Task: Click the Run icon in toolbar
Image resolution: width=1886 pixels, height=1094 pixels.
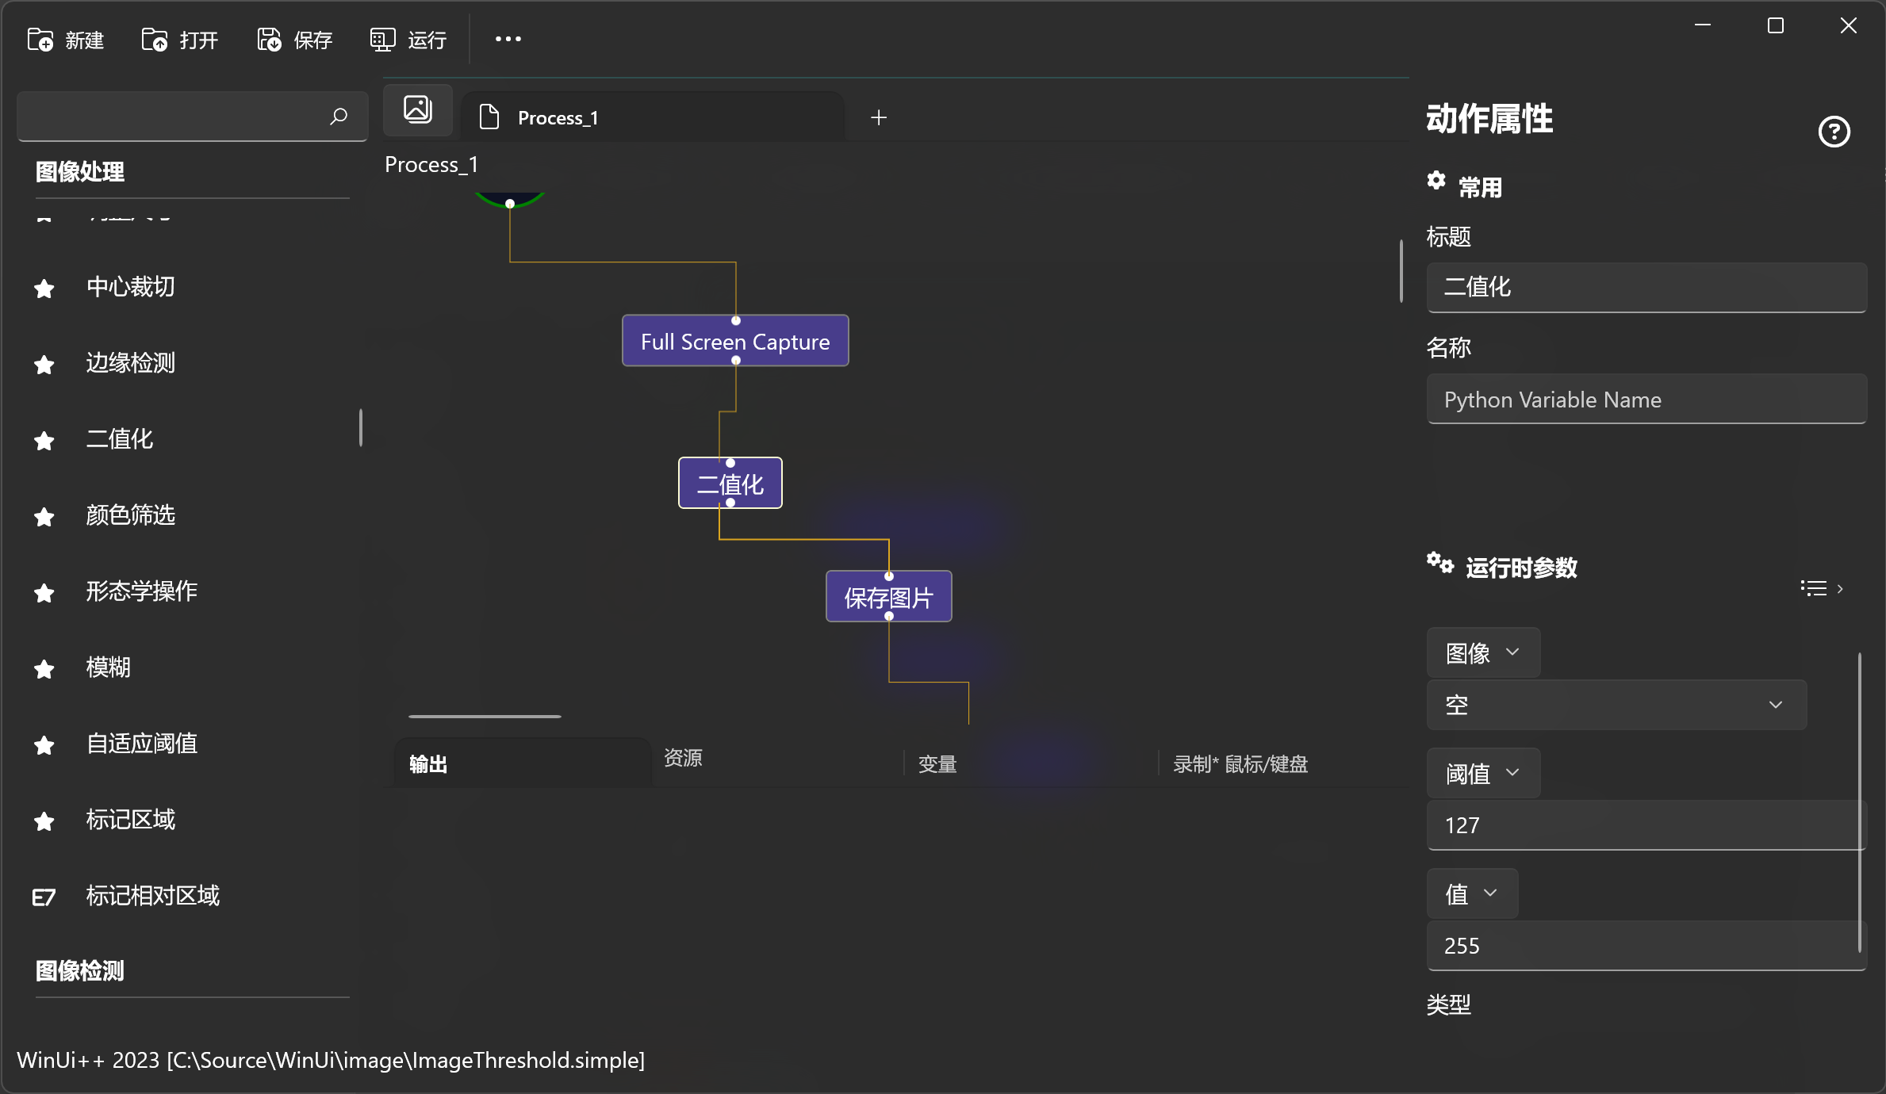Action: pyautogui.click(x=382, y=40)
